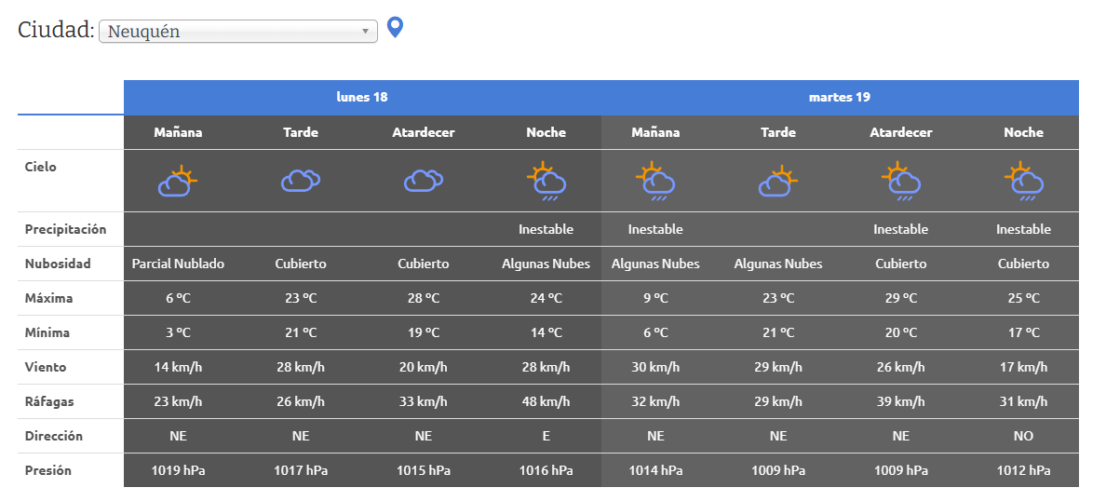Click the Precipitación row label
Screen dimensions: 1106x501
(65, 229)
